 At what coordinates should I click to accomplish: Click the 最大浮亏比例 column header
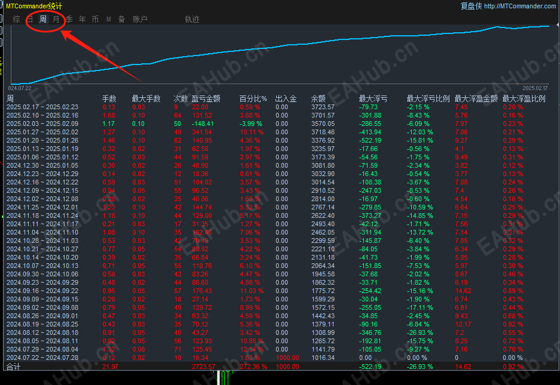tap(428, 99)
